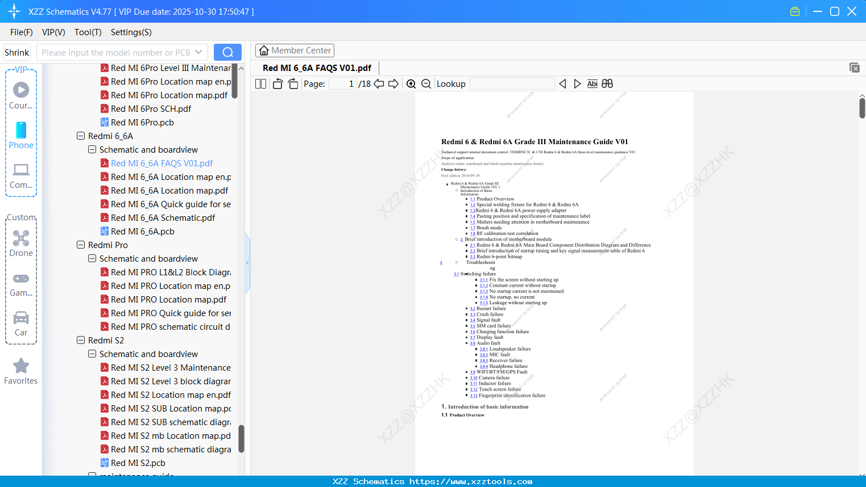Rotate the page clockwise

[293, 84]
